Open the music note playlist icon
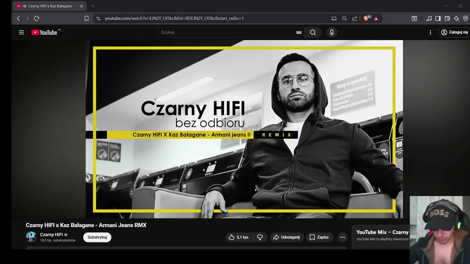The image size is (470, 264). coord(429,18)
